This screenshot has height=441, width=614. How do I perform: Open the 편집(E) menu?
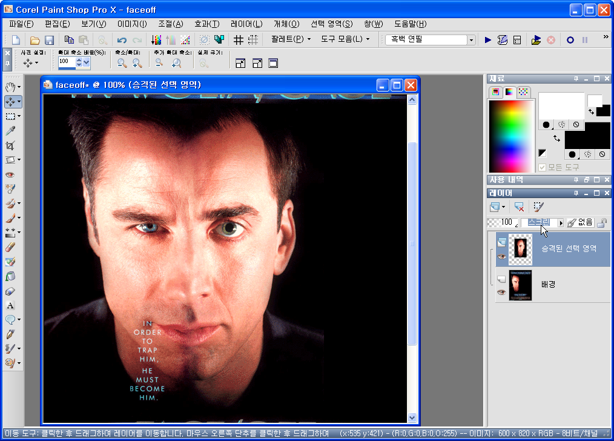tap(57, 24)
